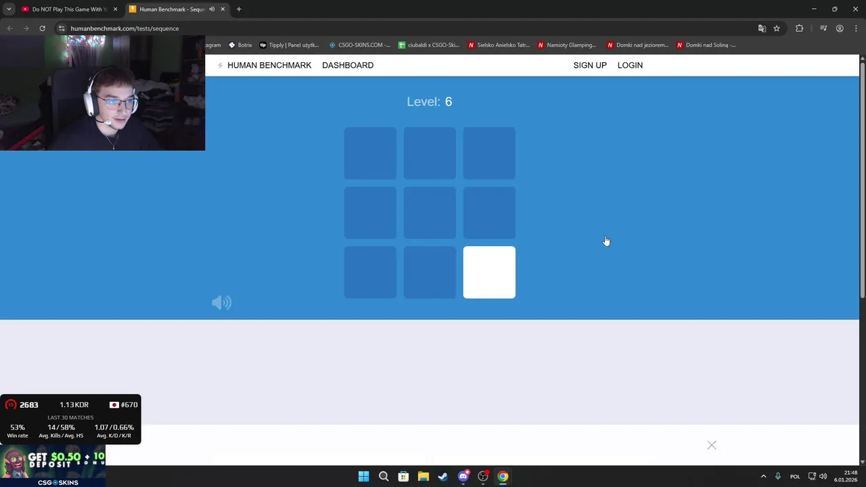
Task: Open the 'Sielsko Anielsko Tatr...' bookmark
Action: coord(499,45)
